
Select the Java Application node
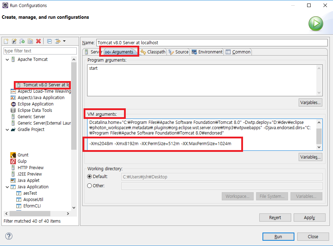(x=29, y=187)
